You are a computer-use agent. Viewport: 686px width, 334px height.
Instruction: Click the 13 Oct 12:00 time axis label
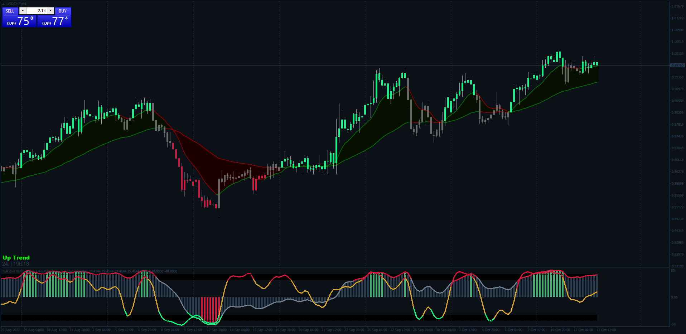[606, 330]
